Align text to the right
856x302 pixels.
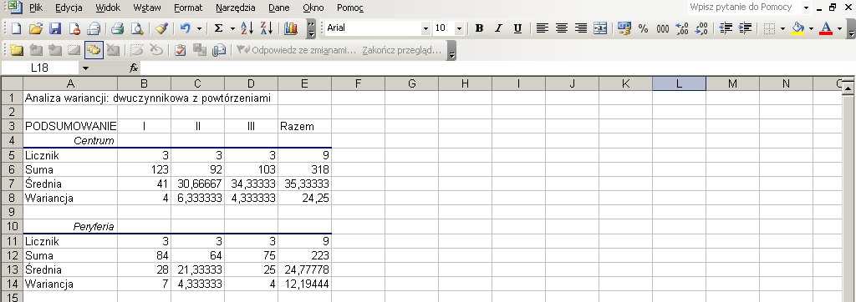582,28
